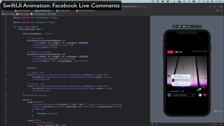Switch to the Comments.swift tab
Viewport: 224px width, 126px height.
(x=63, y=10)
